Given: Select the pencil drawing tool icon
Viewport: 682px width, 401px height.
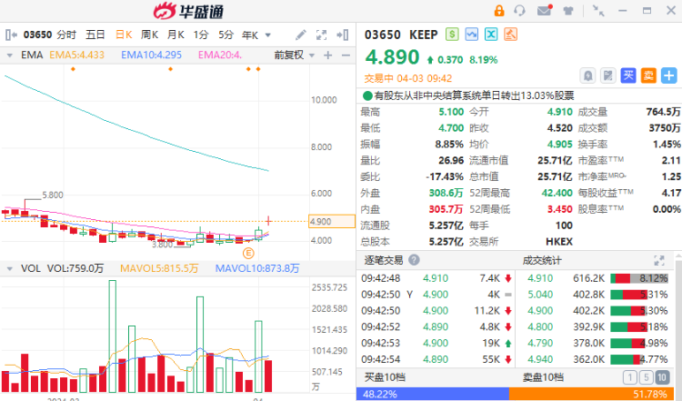Looking at the screenshot, I should (301, 35).
